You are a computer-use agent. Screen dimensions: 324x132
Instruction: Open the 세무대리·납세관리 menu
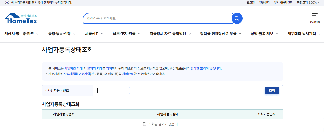(302, 34)
